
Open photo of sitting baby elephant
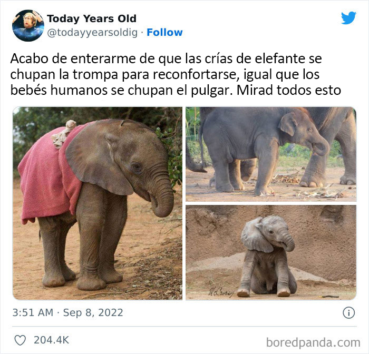271,252
